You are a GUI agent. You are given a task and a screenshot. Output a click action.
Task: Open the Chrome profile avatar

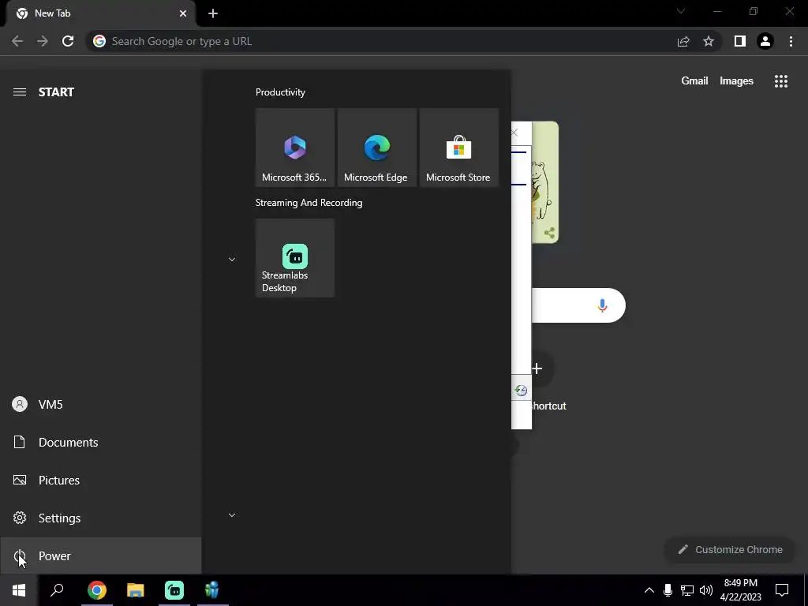pyautogui.click(x=765, y=41)
